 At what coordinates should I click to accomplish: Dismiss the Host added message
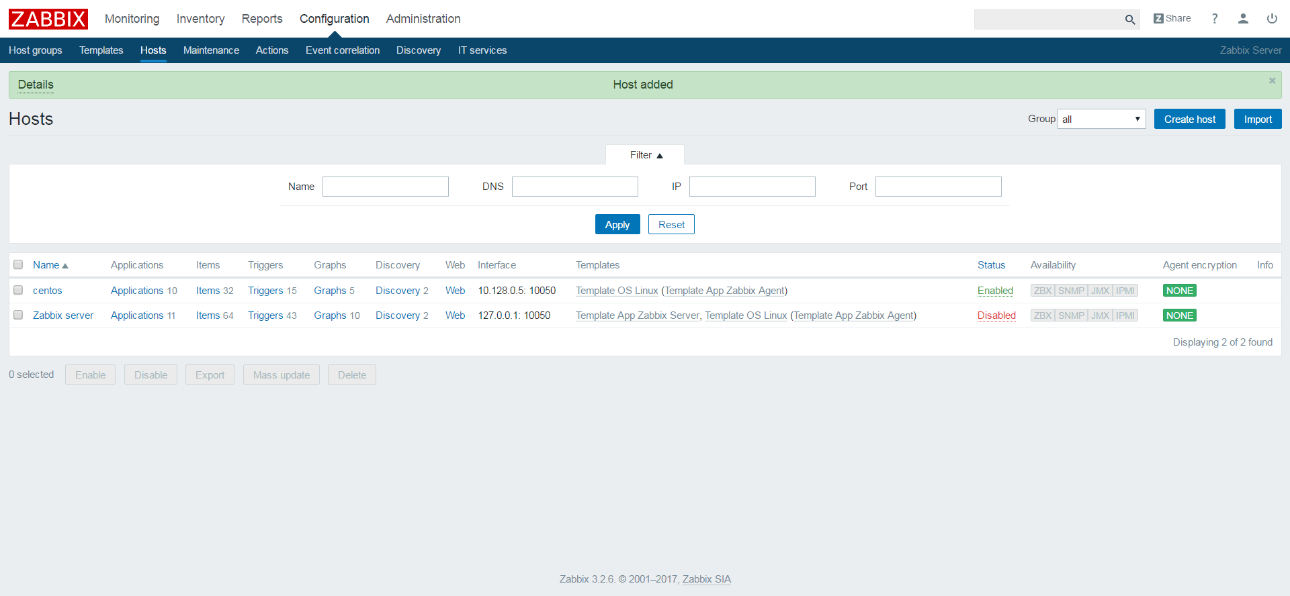(x=1272, y=81)
